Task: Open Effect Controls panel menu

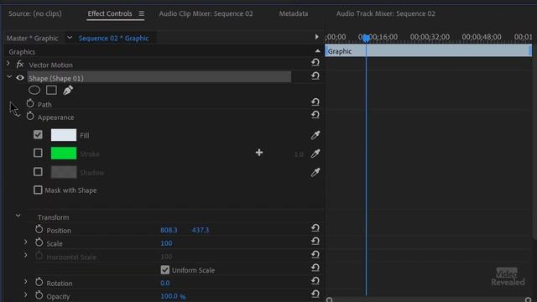Action: click(141, 13)
